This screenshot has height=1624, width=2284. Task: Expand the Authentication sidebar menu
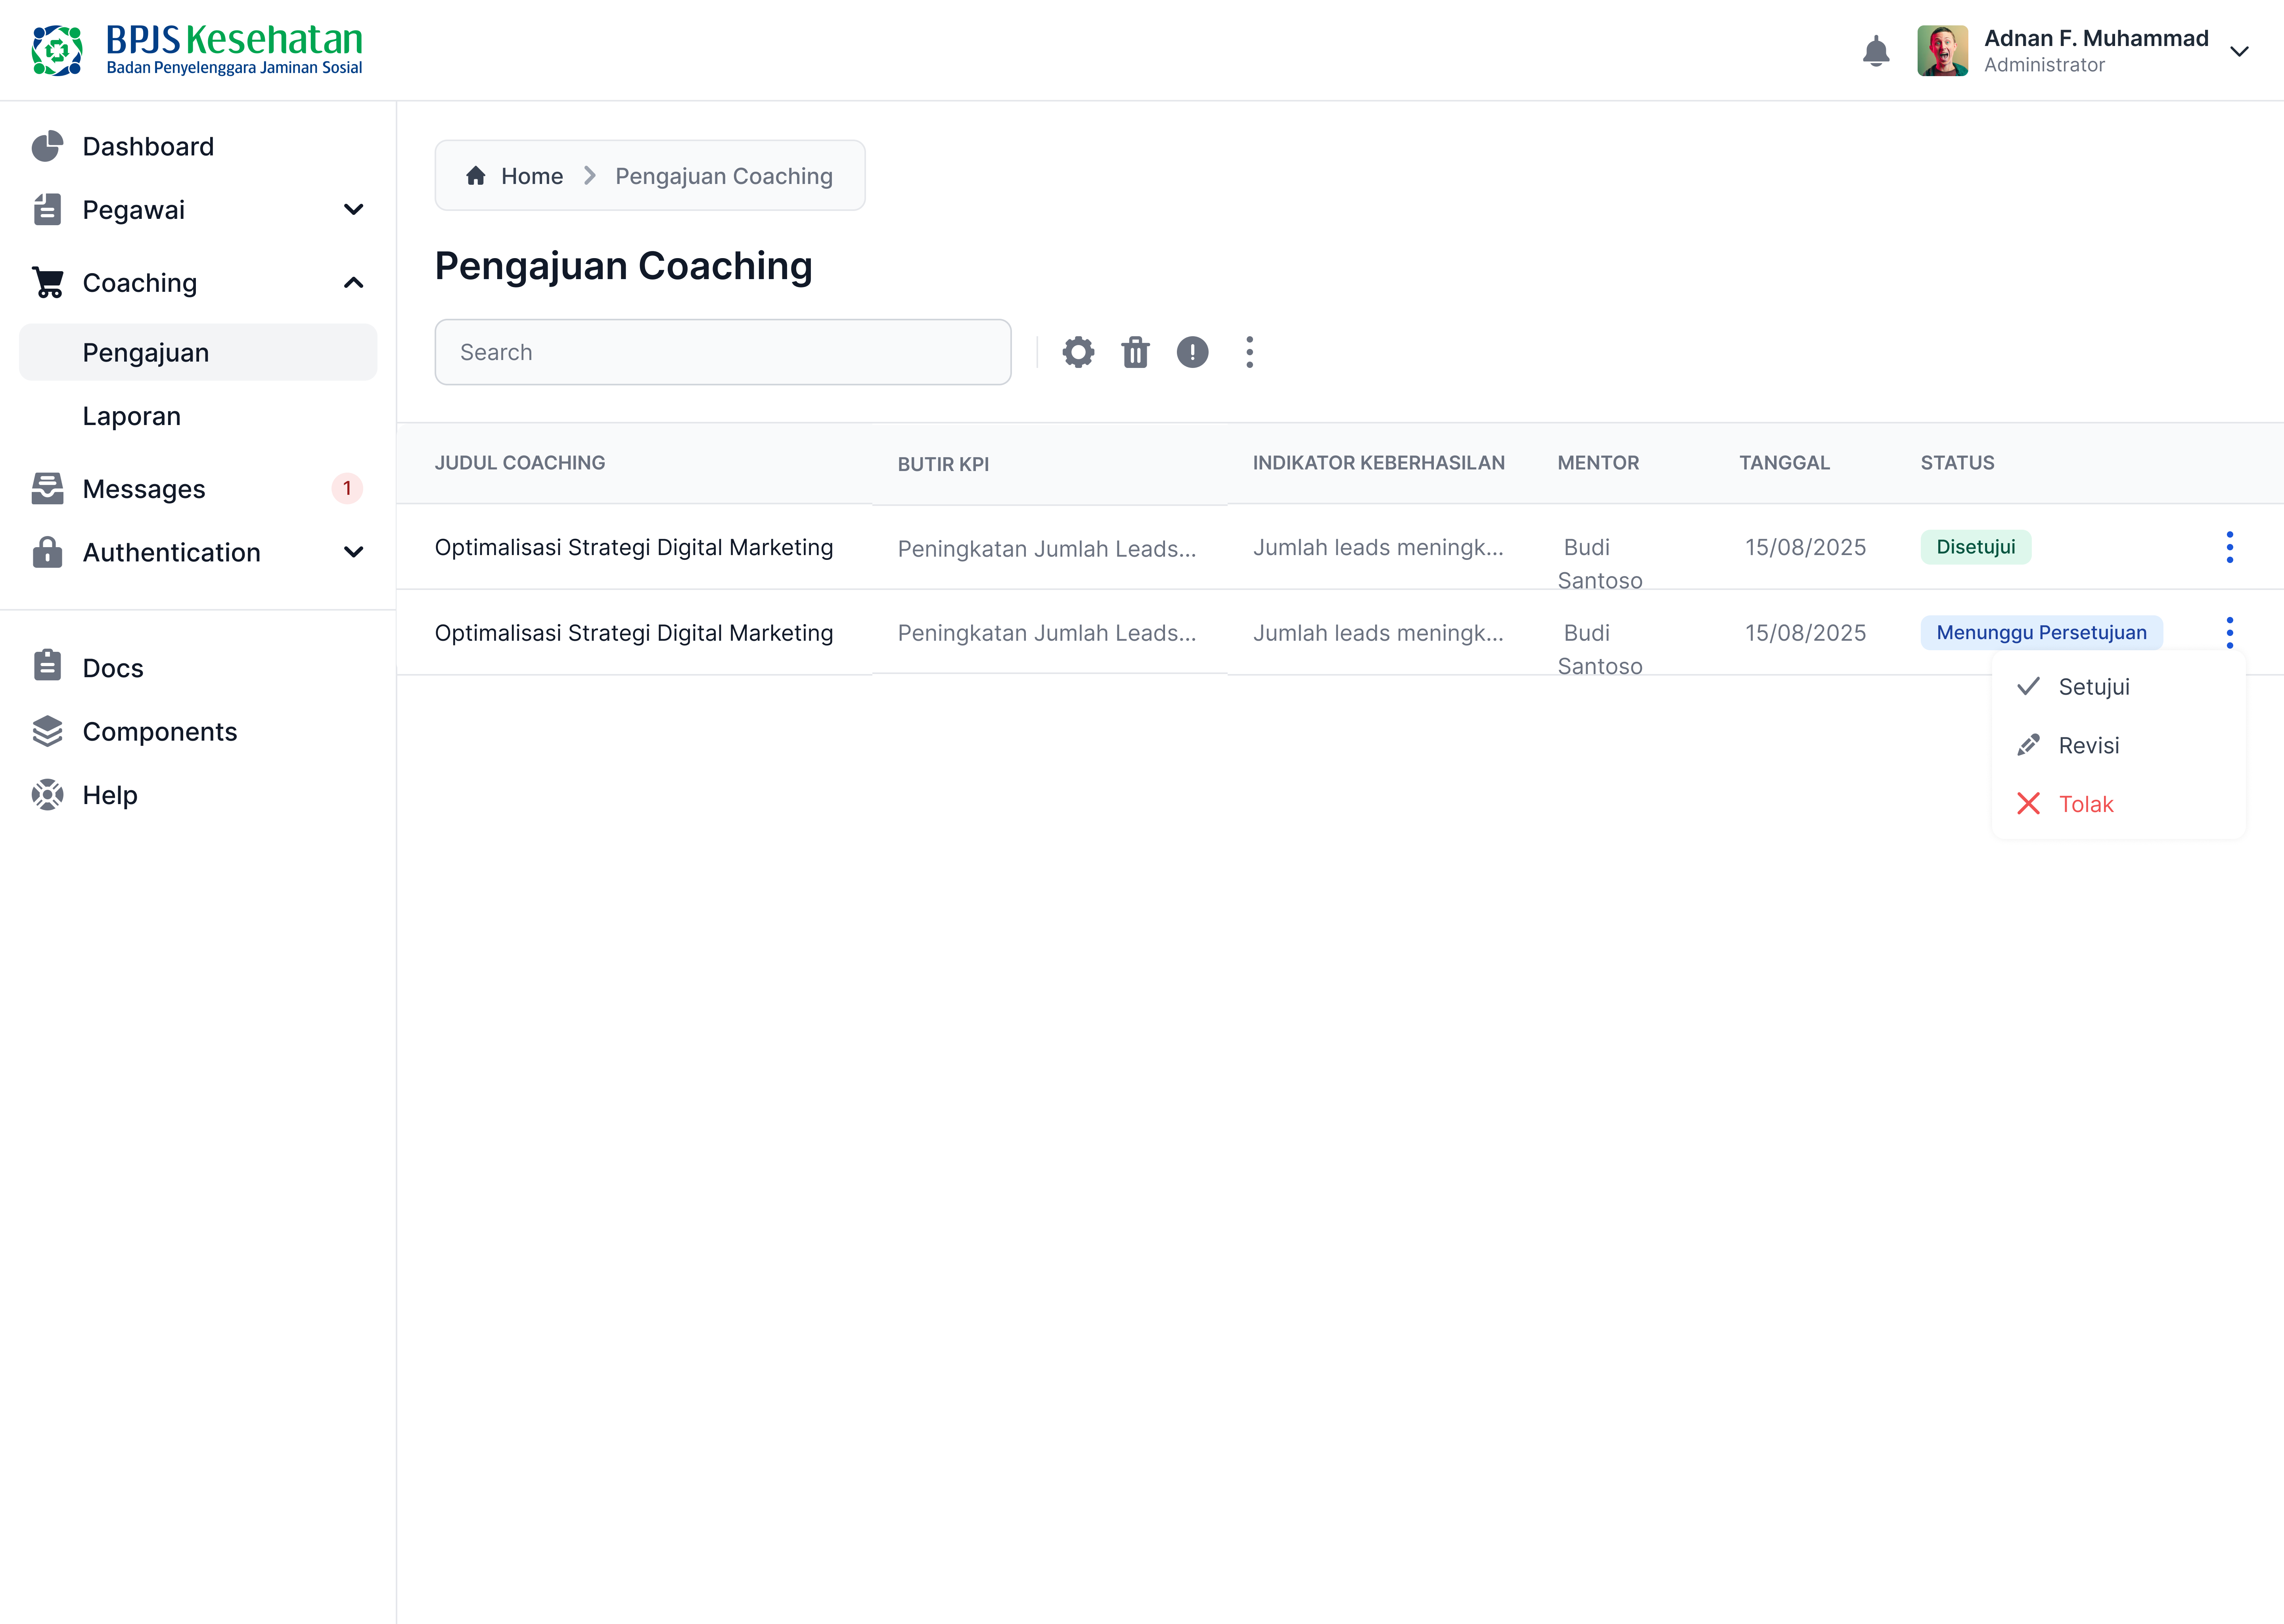point(198,551)
